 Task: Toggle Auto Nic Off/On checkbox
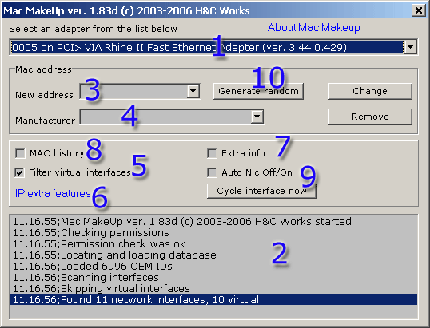point(212,172)
